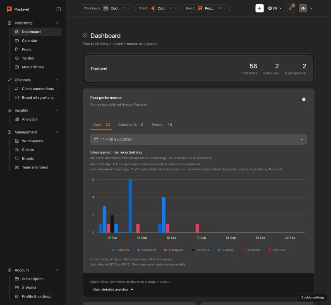Toggle Twitter/X in chart legend
The height and width of the screenshot is (305, 331).
point(201,250)
